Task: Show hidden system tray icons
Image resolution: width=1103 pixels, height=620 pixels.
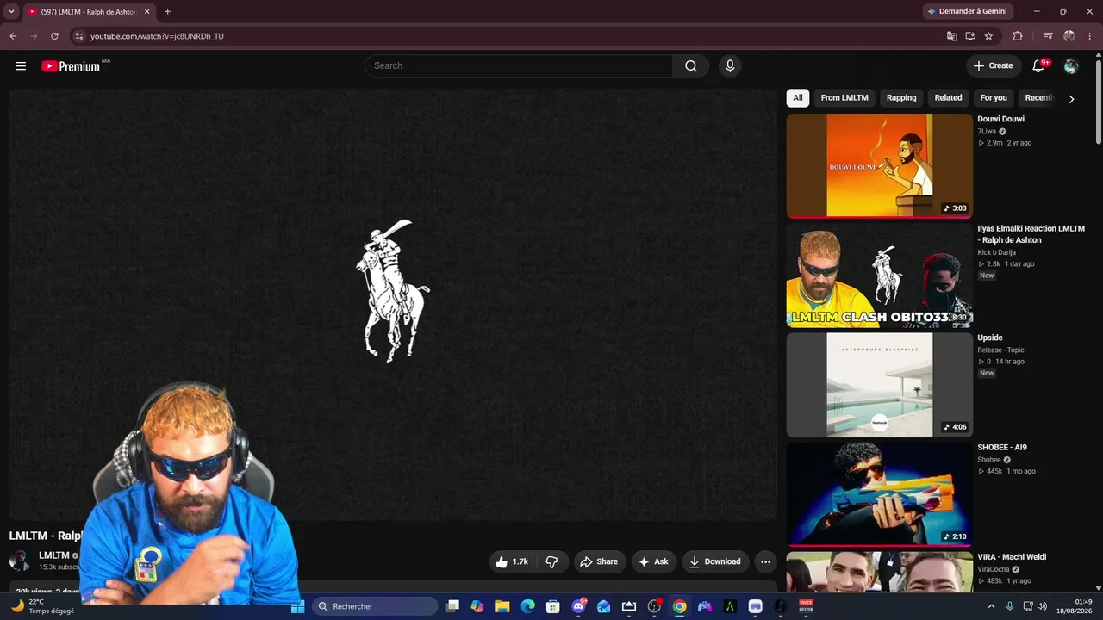Action: click(991, 607)
